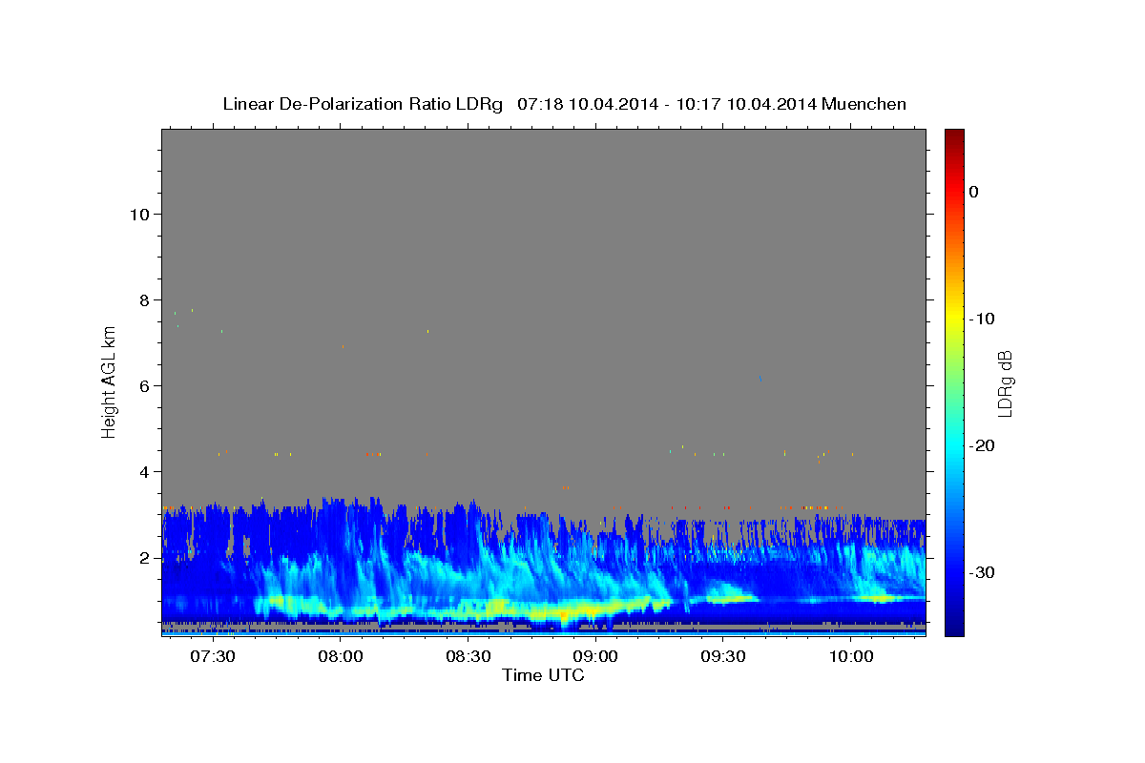Image resolution: width=1145 pixels, height=763 pixels.
Task: Click the 08:00 time tick label
Action: coord(341,657)
